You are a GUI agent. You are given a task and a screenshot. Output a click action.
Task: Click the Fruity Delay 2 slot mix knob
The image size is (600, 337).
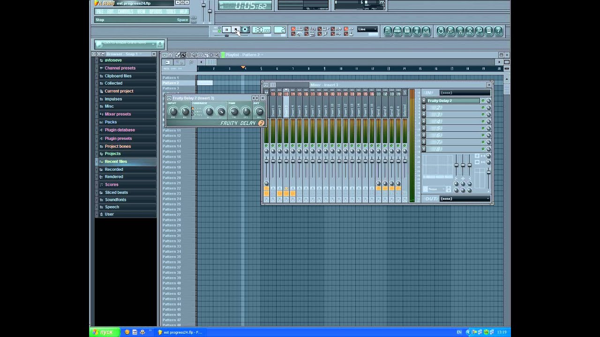point(488,101)
